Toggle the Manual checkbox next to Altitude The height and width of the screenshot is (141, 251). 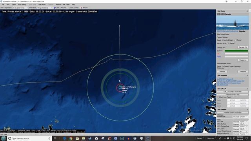pyautogui.click(x=228, y=43)
